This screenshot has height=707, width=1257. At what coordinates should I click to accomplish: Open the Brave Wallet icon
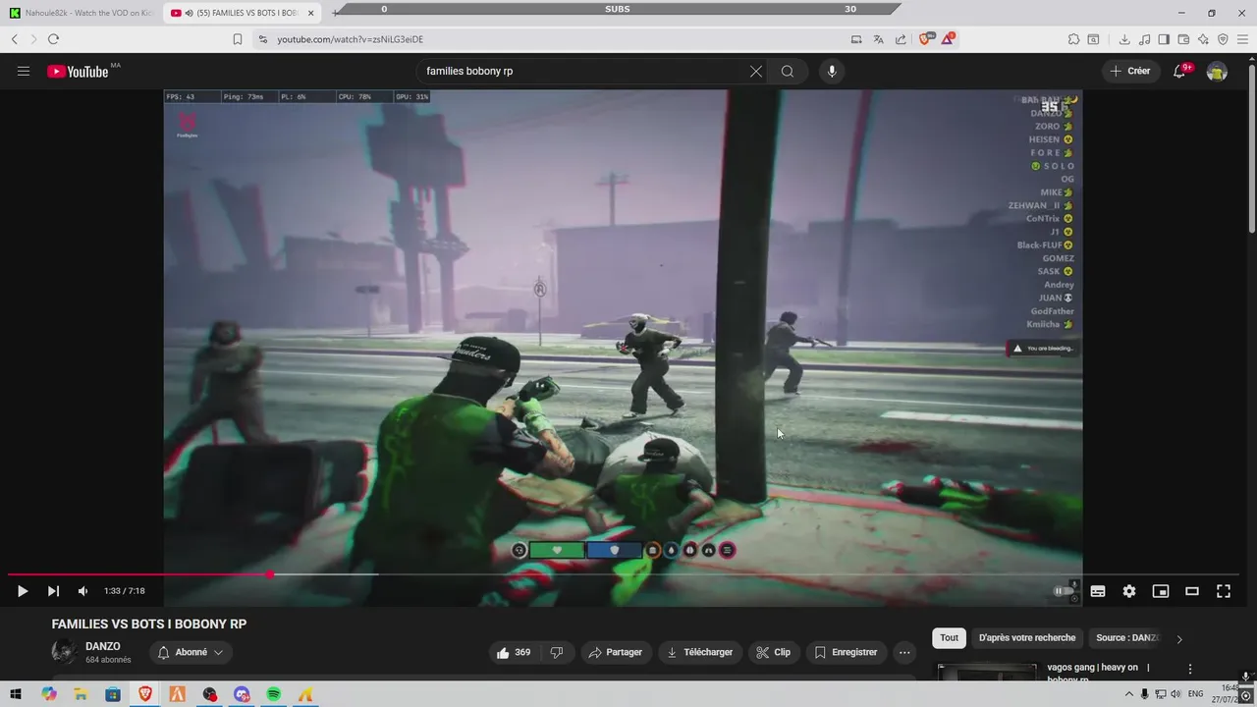coord(1183,39)
